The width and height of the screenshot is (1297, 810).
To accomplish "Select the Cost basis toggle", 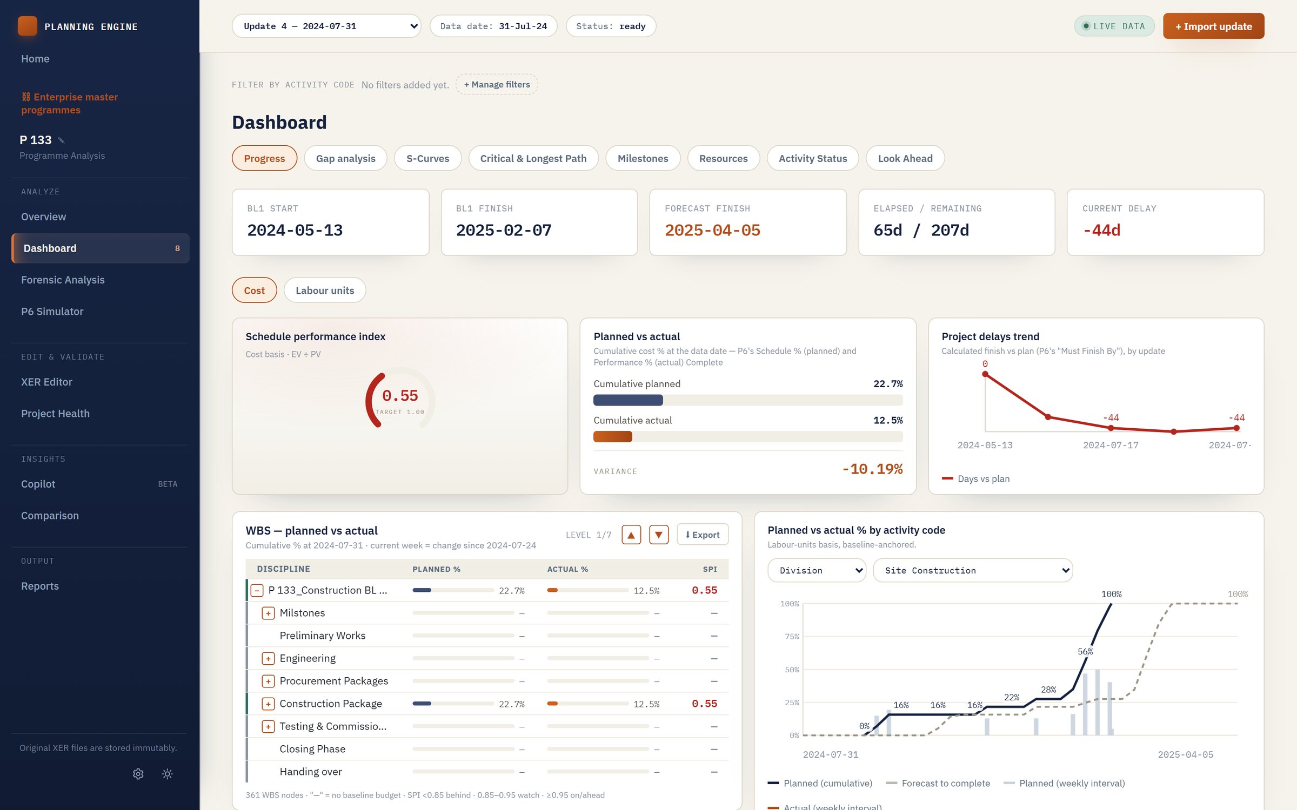I will point(254,290).
